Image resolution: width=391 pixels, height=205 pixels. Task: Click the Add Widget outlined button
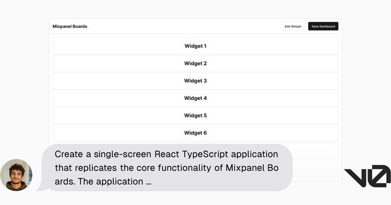(x=292, y=26)
